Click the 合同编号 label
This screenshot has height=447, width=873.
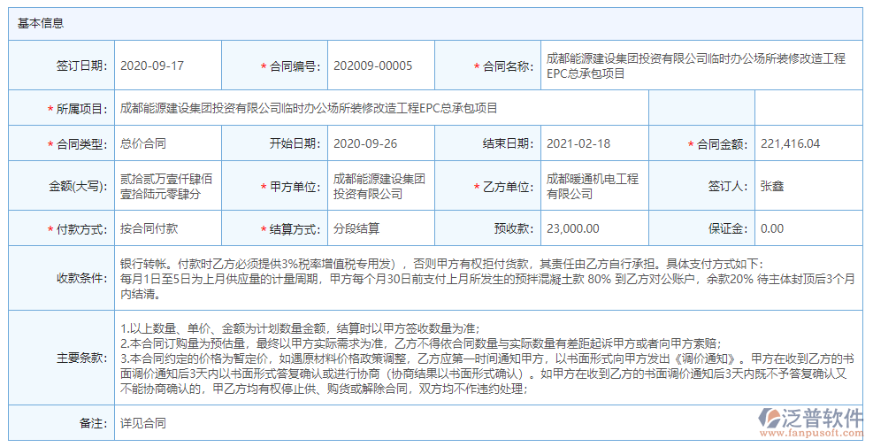point(290,66)
